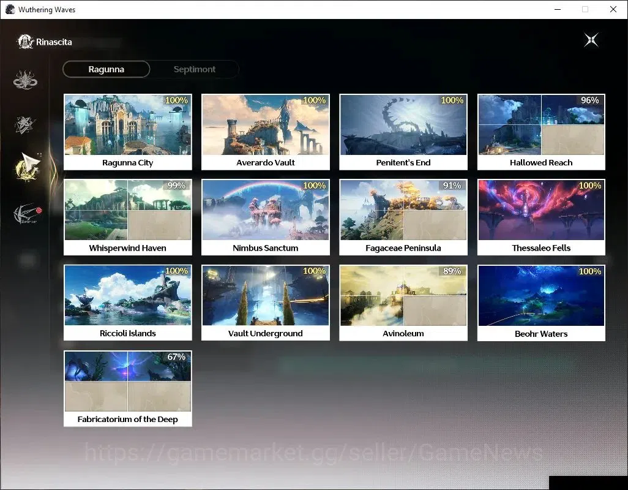Open the sidebar icon with red notification dot
Viewport: 628px width, 490px height.
click(27, 213)
